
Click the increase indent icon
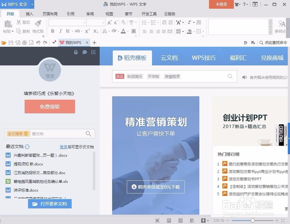pyautogui.click(x=170, y=22)
